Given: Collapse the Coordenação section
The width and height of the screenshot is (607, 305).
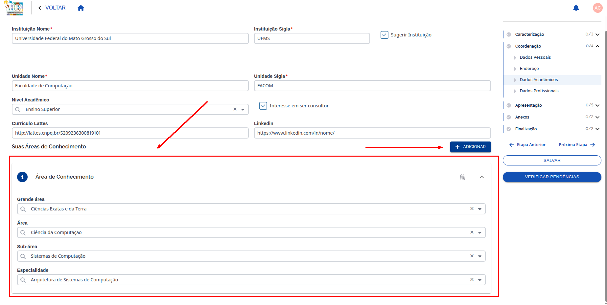Looking at the screenshot, I should click(x=597, y=46).
